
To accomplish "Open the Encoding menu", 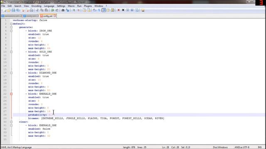I will (36, 6).
